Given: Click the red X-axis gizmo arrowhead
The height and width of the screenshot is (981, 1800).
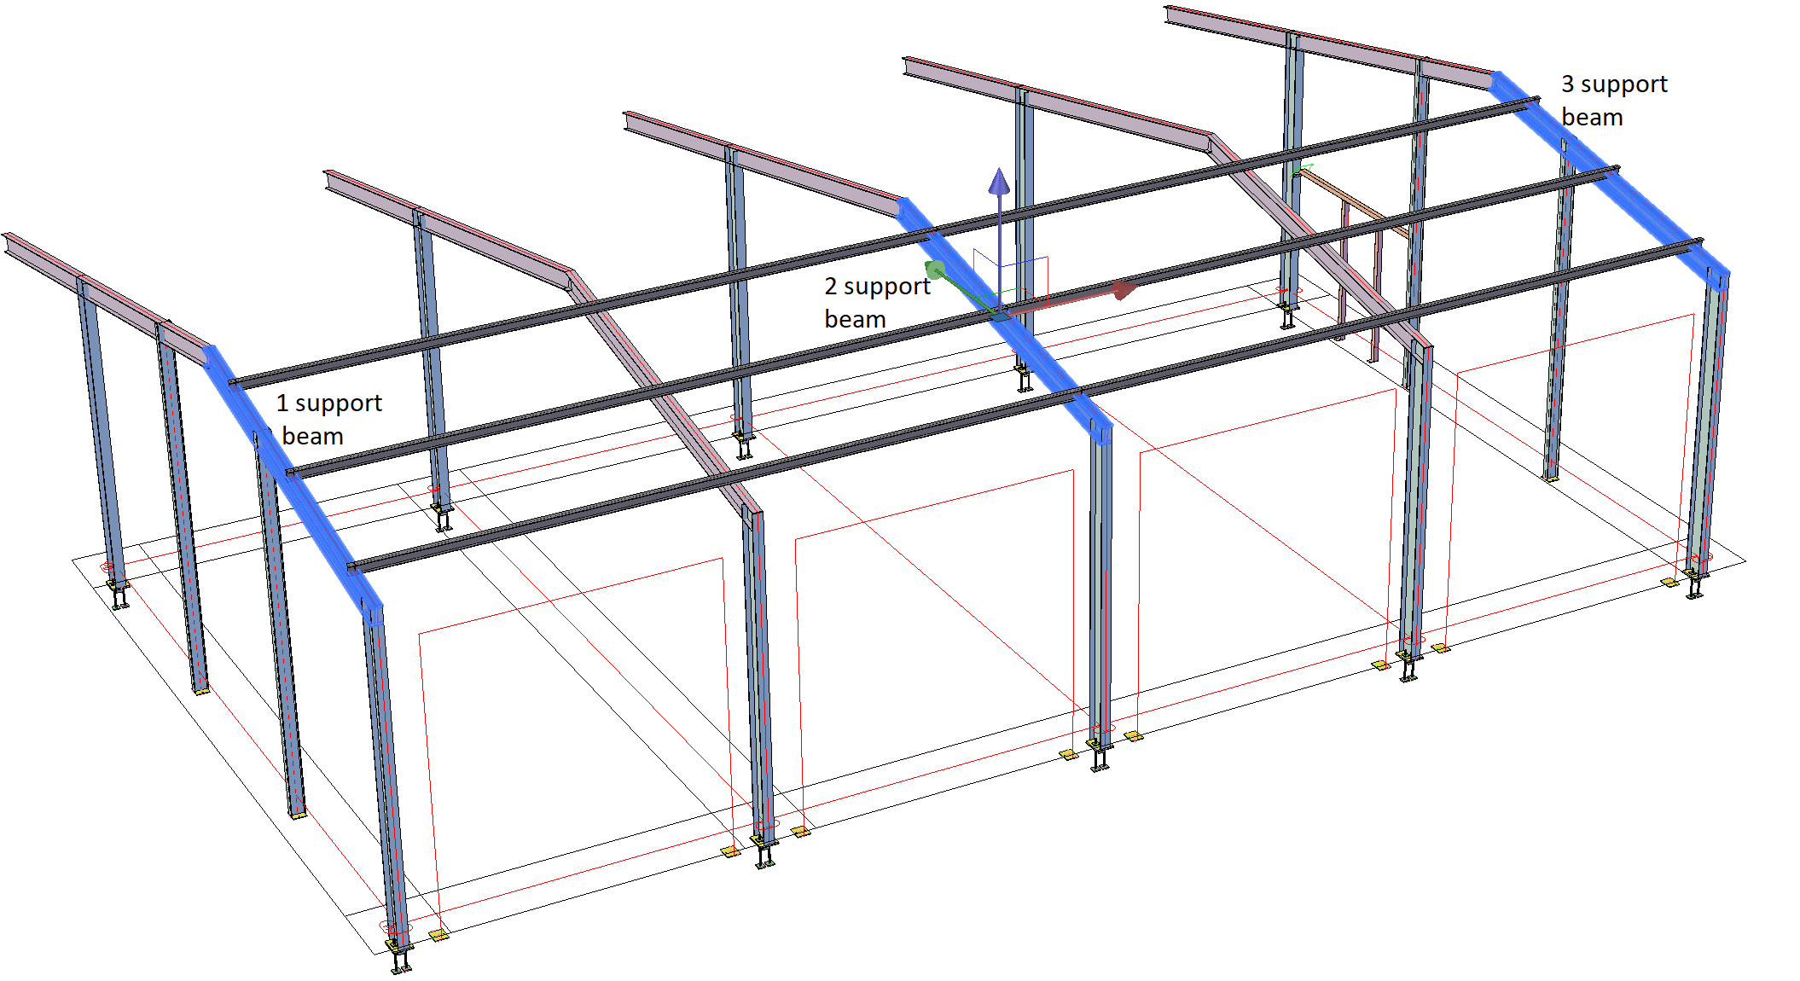Looking at the screenshot, I should pyautogui.click(x=1124, y=289).
